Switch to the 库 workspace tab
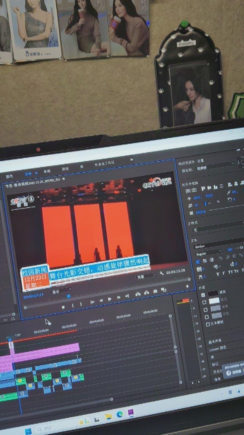 click(x=82, y=167)
